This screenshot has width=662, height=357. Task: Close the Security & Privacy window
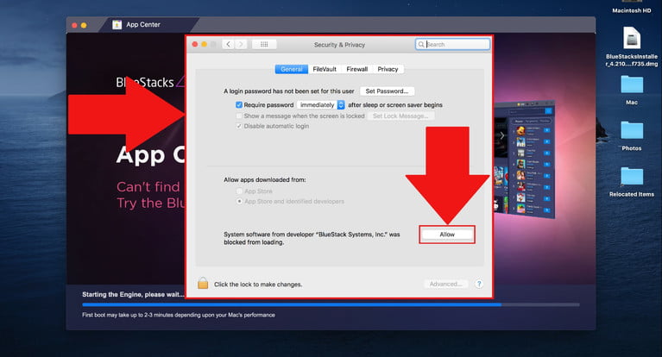pyautogui.click(x=195, y=44)
